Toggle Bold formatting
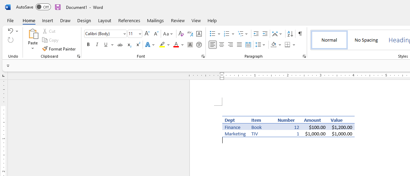 88,45
